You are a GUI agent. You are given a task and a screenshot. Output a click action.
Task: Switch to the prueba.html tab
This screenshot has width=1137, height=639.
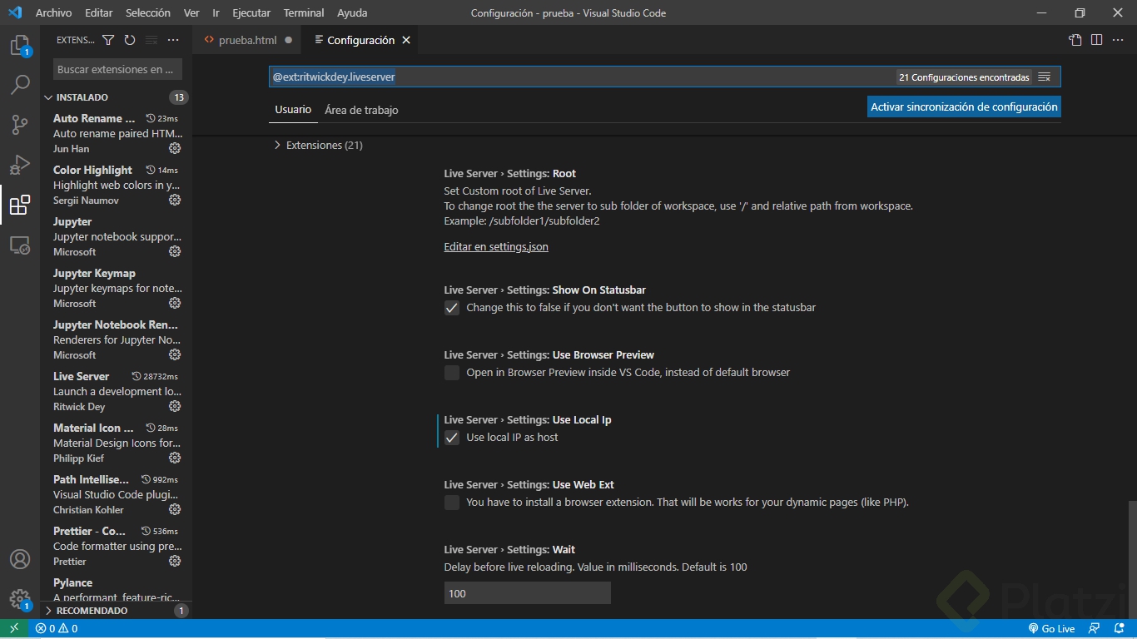[x=247, y=40]
